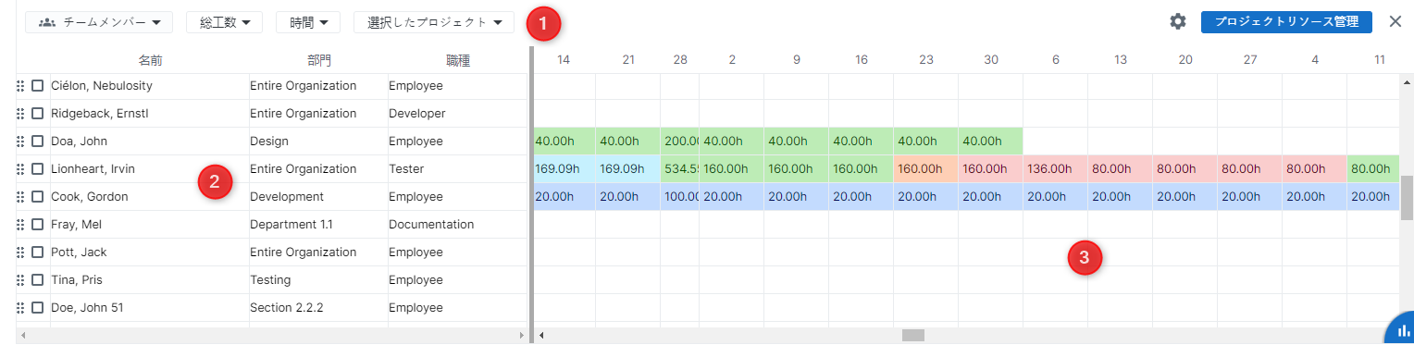Open the settings gear icon
Image resolution: width=1414 pixels, height=345 pixels.
point(1177,21)
